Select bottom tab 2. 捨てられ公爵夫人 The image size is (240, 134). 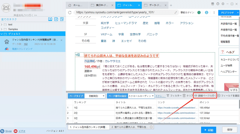point(130,127)
